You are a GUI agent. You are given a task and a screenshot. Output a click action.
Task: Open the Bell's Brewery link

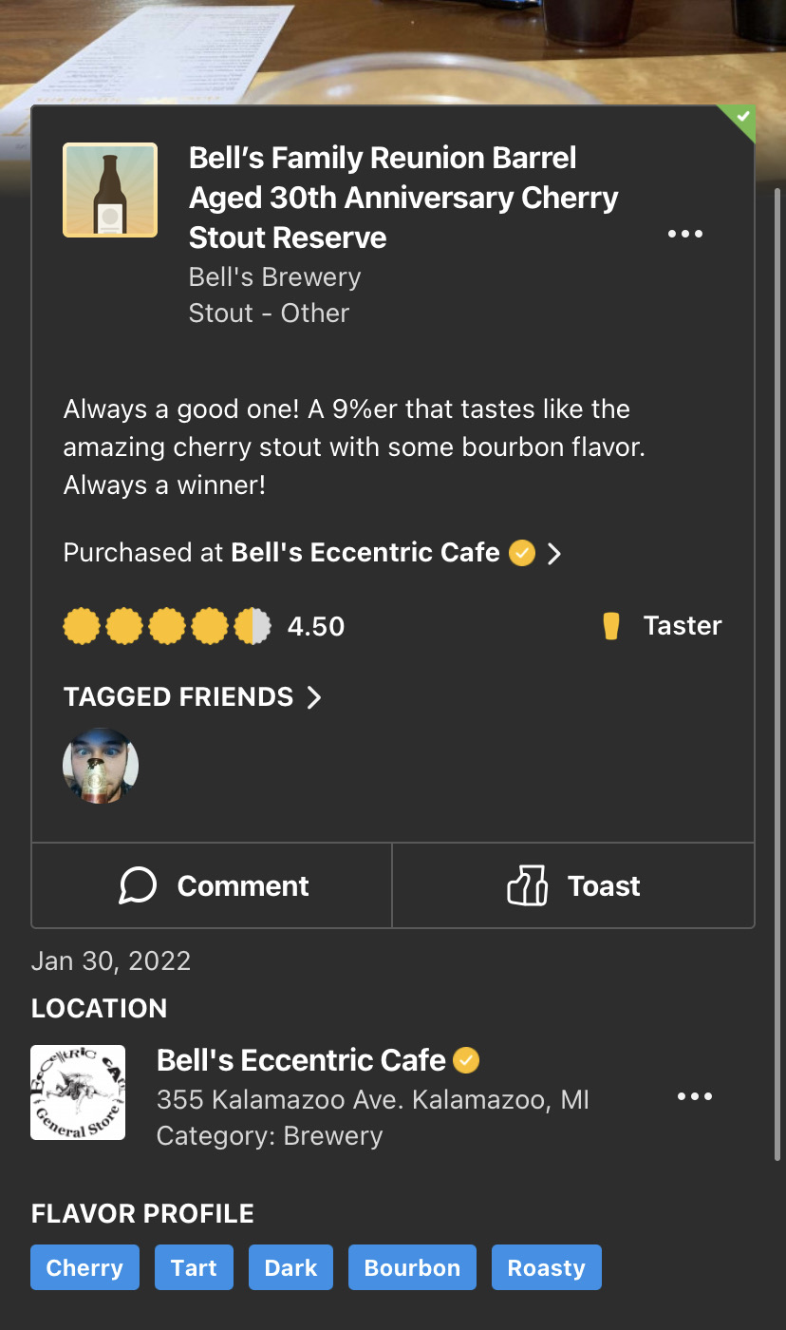pyautogui.click(x=274, y=277)
